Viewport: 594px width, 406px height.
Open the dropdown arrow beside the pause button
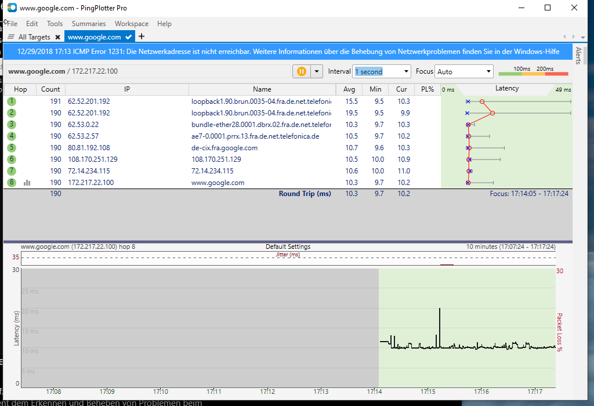(317, 71)
